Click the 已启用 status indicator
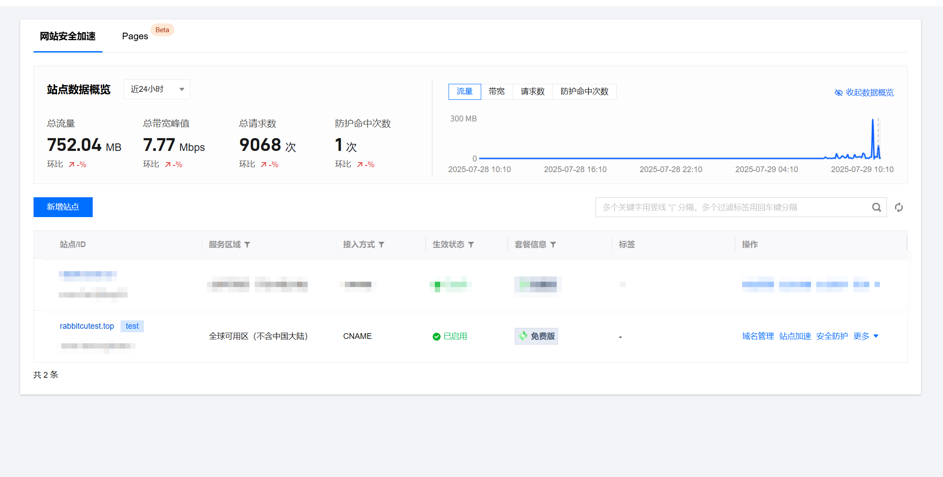Image resolution: width=943 pixels, height=477 pixels. click(450, 336)
